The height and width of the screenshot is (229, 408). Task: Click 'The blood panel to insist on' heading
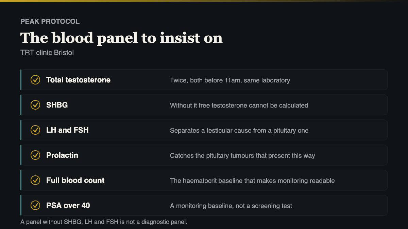[x=121, y=38]
